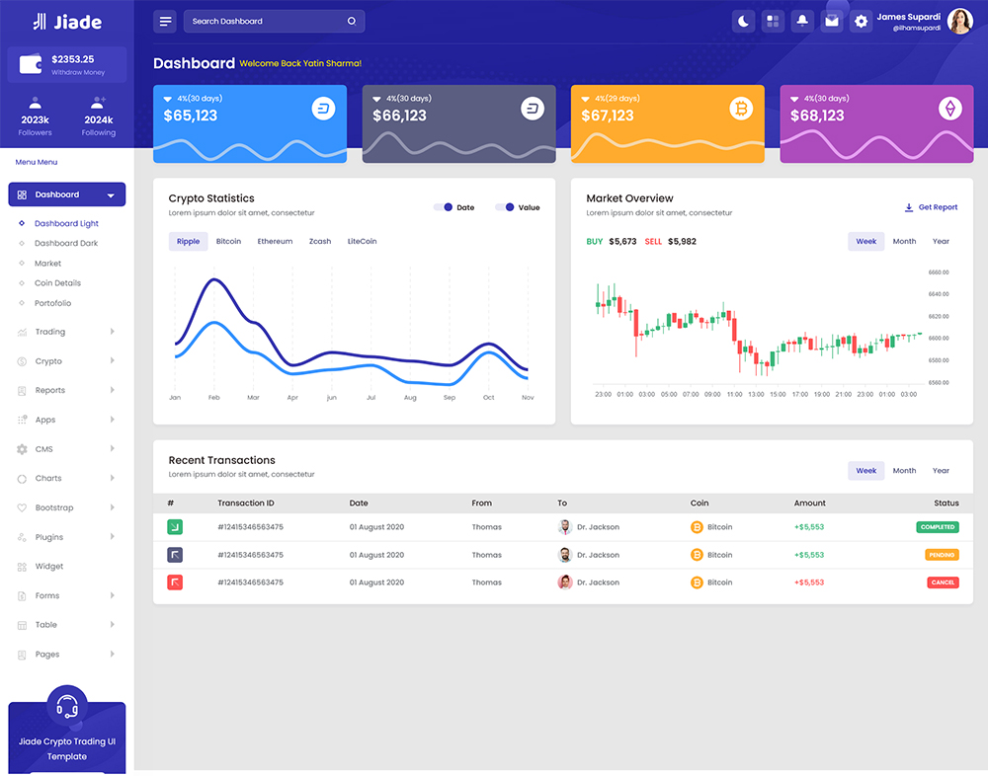
Task: Click the wallet icon beside balance
Action: [x=31, y=65]
